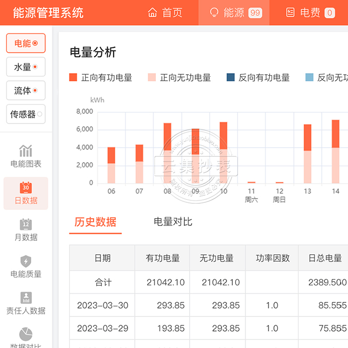Toggle 正向有功电量 legend swatch
Screen dimensions: 348x348
coord(73,77)
